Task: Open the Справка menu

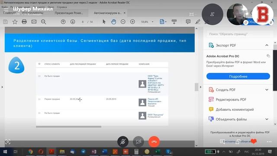Action: point(61,7)
